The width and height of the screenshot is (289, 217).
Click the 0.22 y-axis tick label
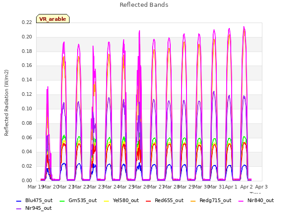coord(27,22)
